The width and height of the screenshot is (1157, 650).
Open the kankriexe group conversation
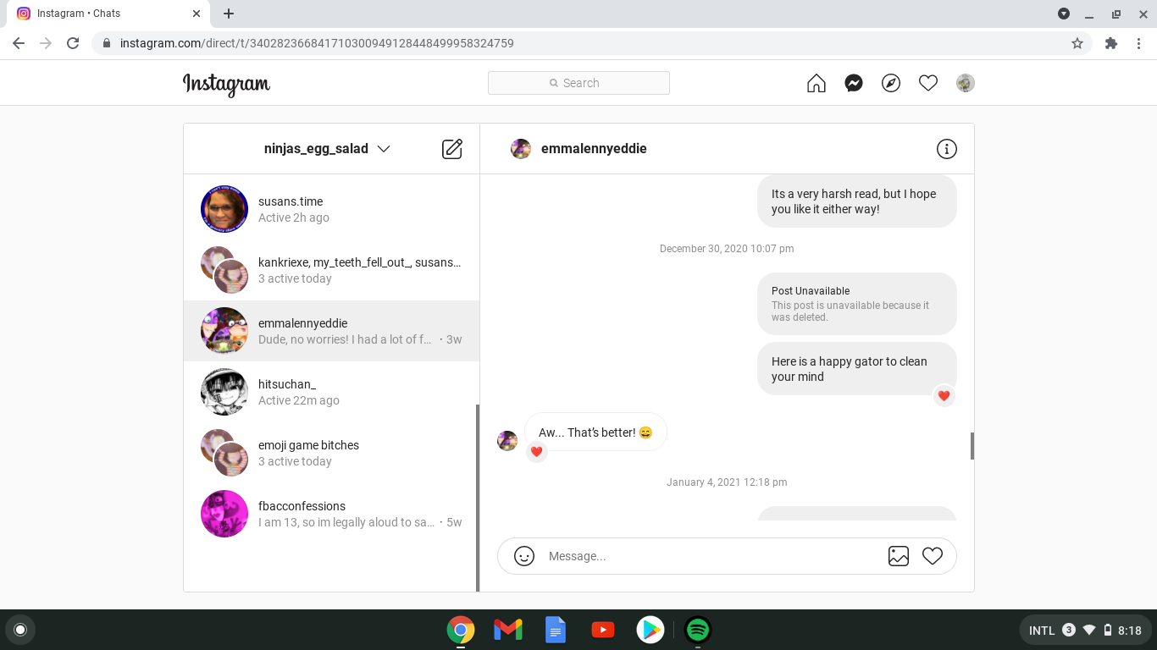pyautogui.click(x=331, y=270)
